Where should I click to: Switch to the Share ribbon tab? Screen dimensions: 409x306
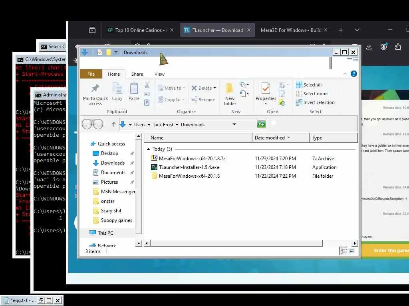coord(137,74)
